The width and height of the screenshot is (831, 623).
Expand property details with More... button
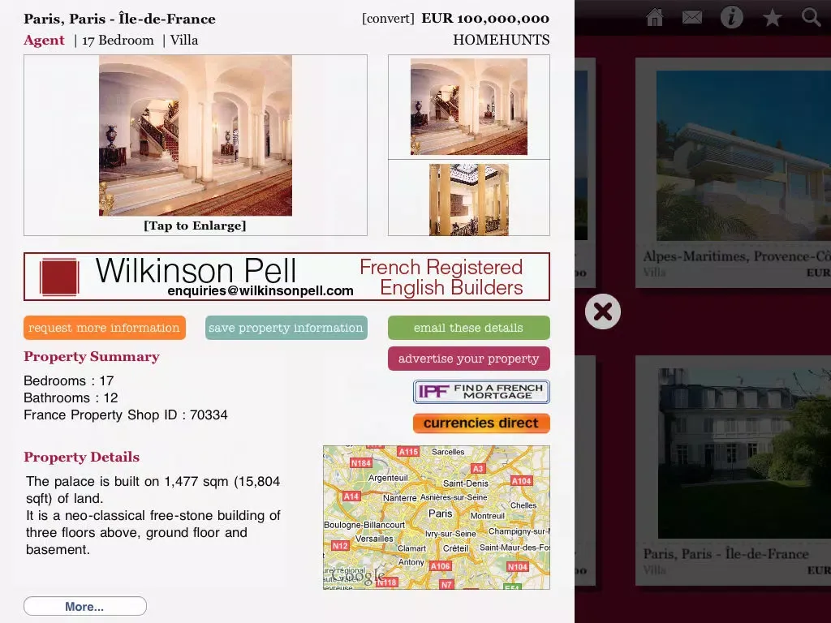84,607
